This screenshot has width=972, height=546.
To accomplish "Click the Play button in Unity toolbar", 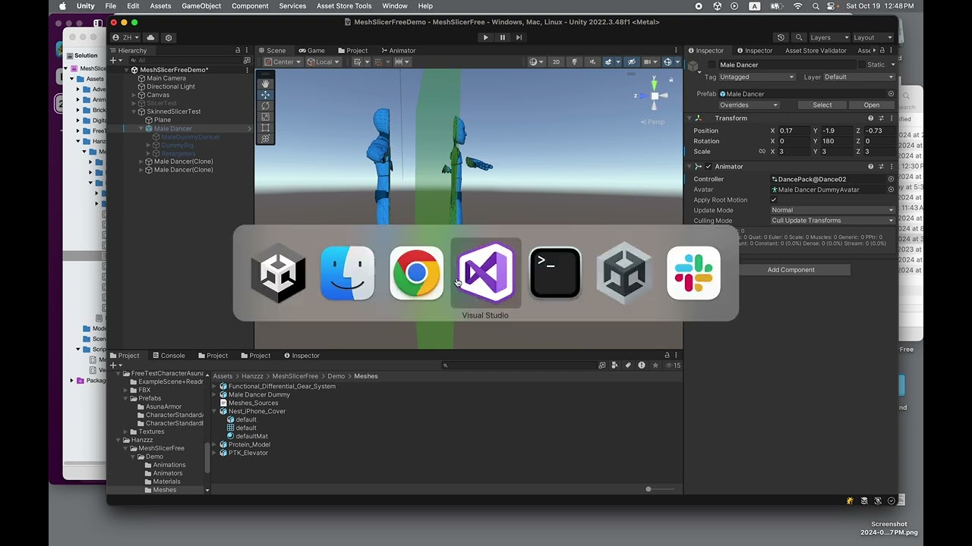I will tap(486, 37).
